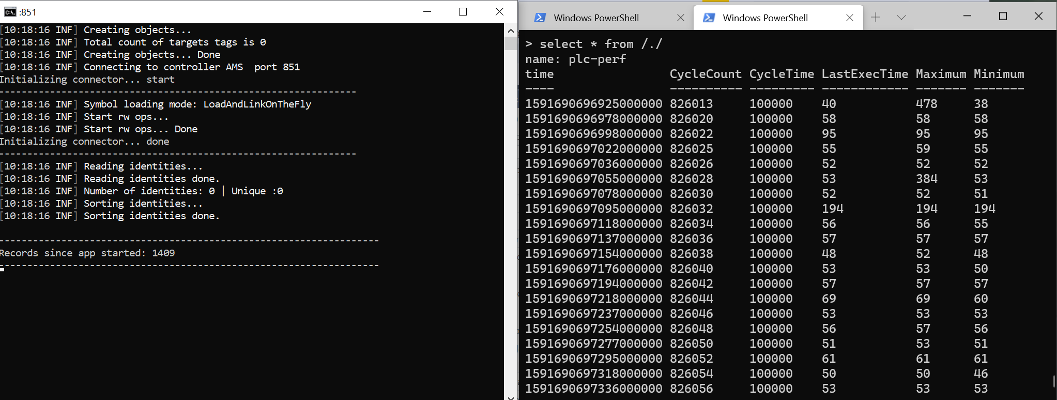The height and width of the screenshot is (400, 1057).
Task: Click the console scrollbar down arrow
Action: [x=511, y=397]
